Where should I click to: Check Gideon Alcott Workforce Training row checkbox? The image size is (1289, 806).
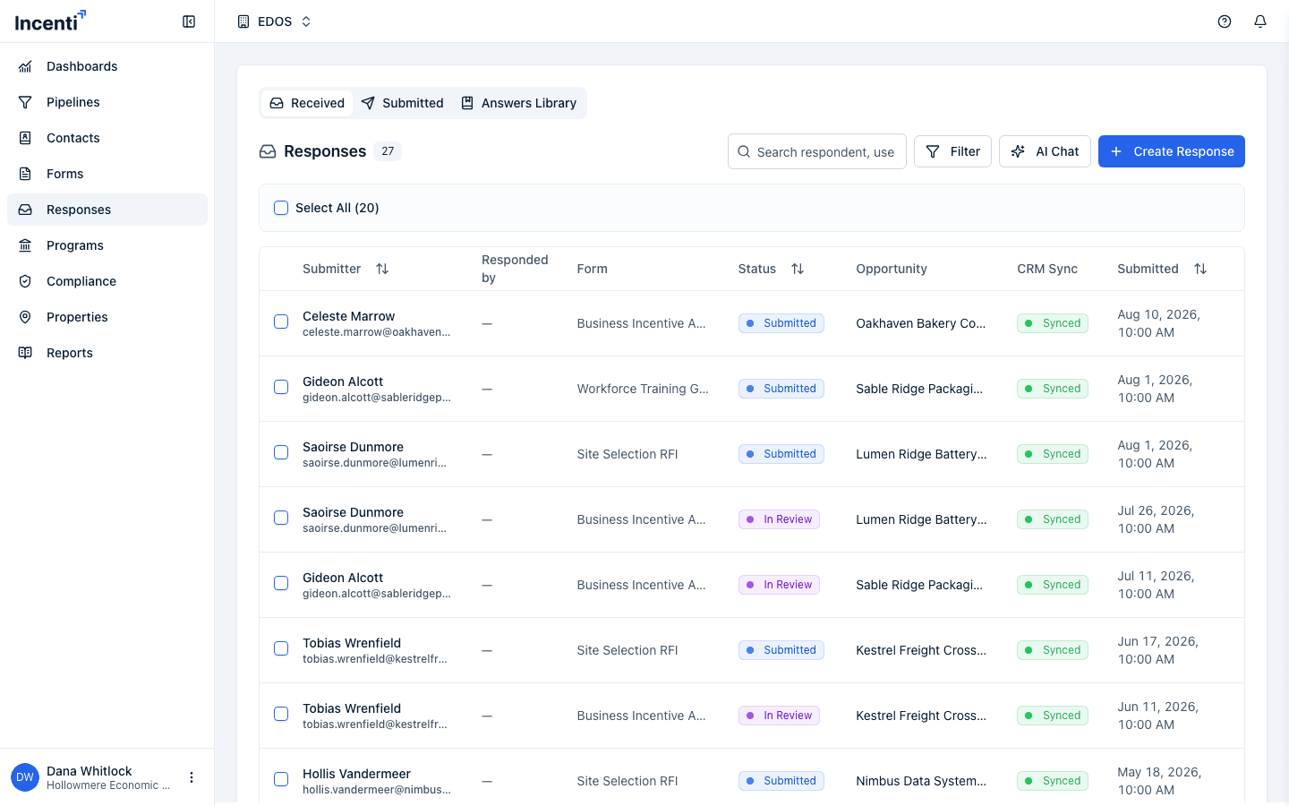(281, 387)
